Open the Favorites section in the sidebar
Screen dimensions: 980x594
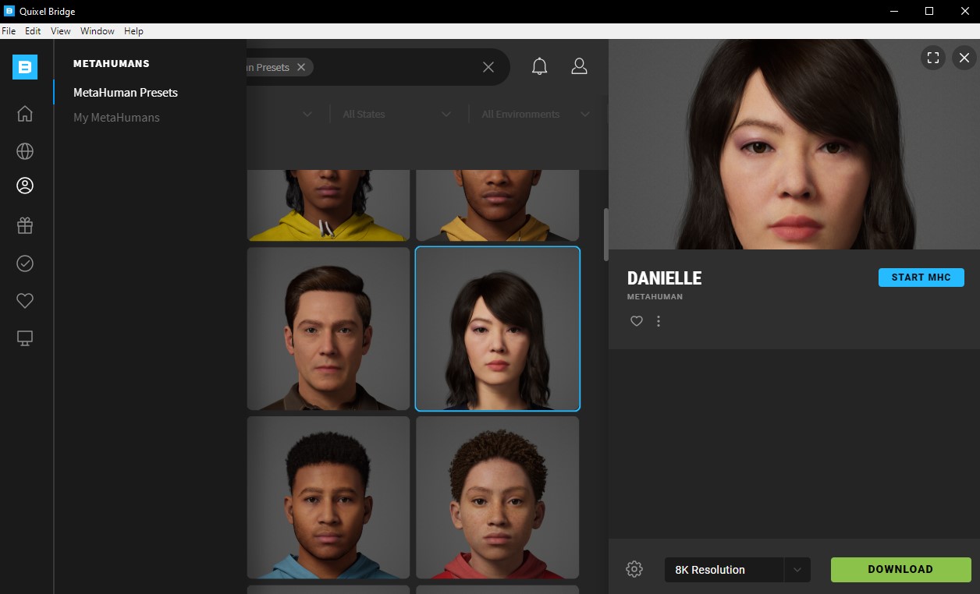point(24,300)
